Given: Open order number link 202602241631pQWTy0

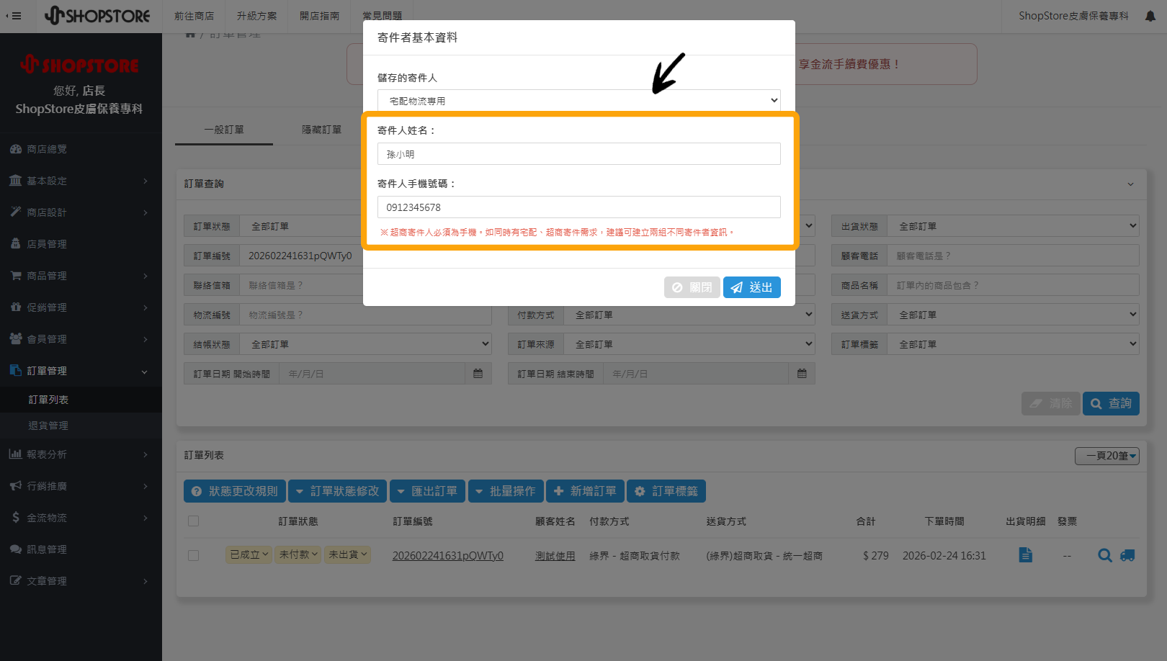Looking at the screenshot, I should (x=447, y=556).
